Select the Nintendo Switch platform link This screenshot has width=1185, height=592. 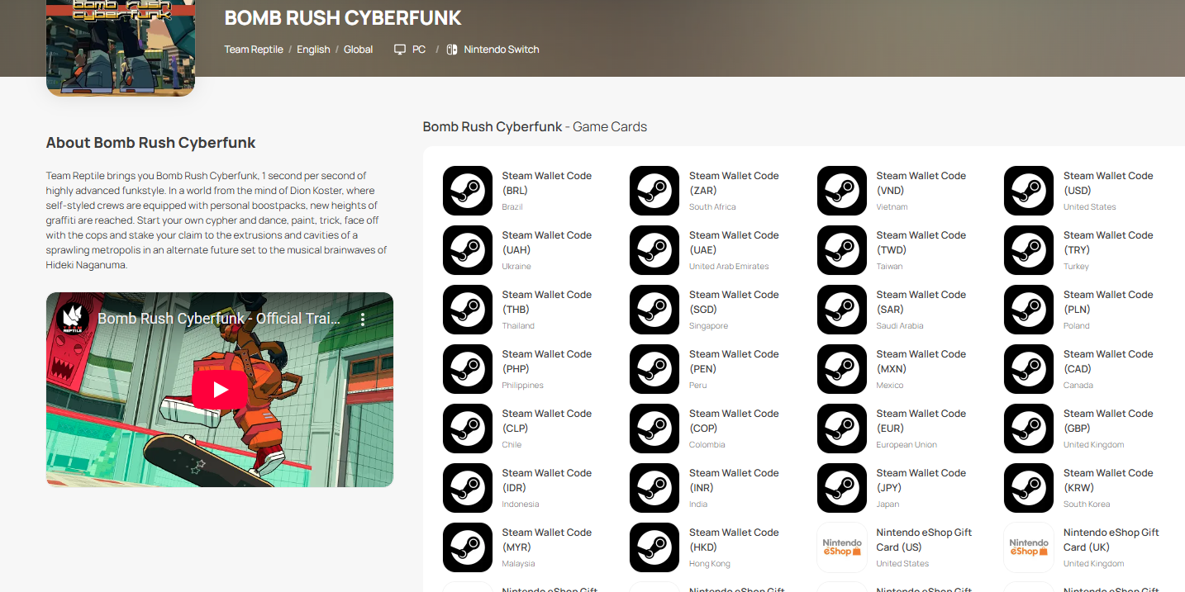point(501,50)
